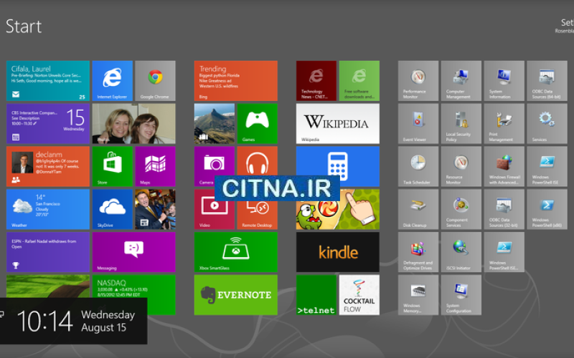
Task: Open the Internet Explorer tile
Action: tap(112, 80)
